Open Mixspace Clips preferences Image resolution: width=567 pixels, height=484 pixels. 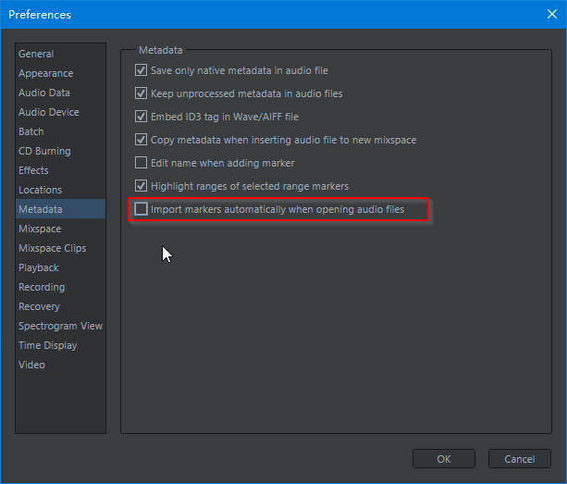point(52,248)
